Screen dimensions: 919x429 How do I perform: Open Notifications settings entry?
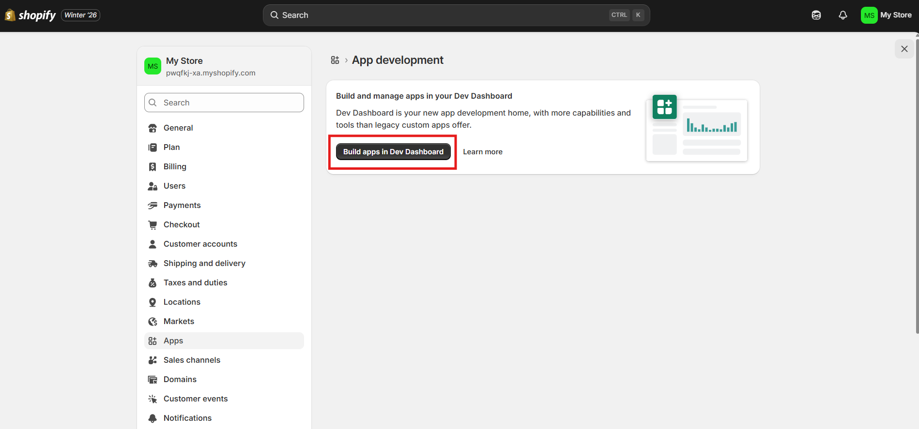(x=224, y=418)
